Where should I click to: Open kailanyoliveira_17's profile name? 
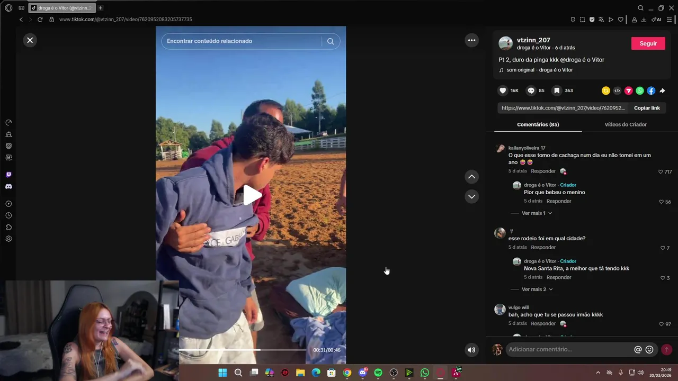click(x=527, y=148)
